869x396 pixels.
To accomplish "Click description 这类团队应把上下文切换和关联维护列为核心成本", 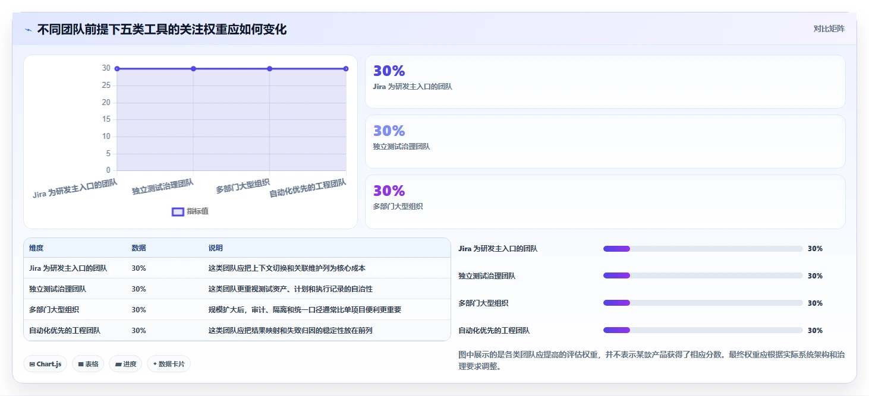I will point(287,268).
